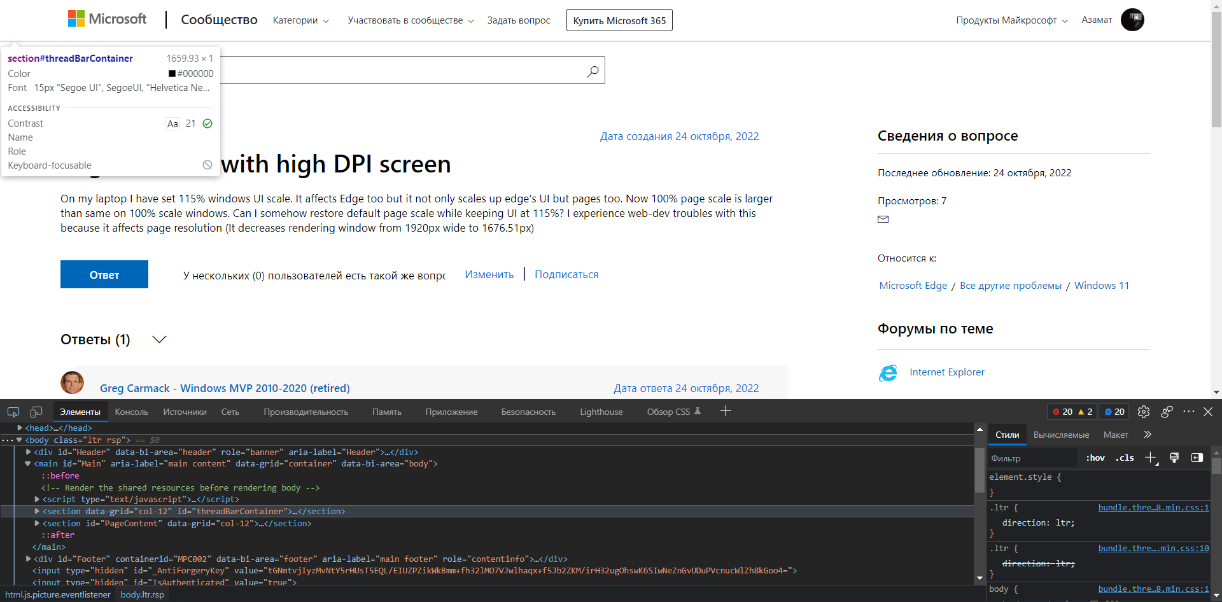Switch to the Память tab
The width and height of the screenshot is (1222, 602).
(x=387, y=412)
